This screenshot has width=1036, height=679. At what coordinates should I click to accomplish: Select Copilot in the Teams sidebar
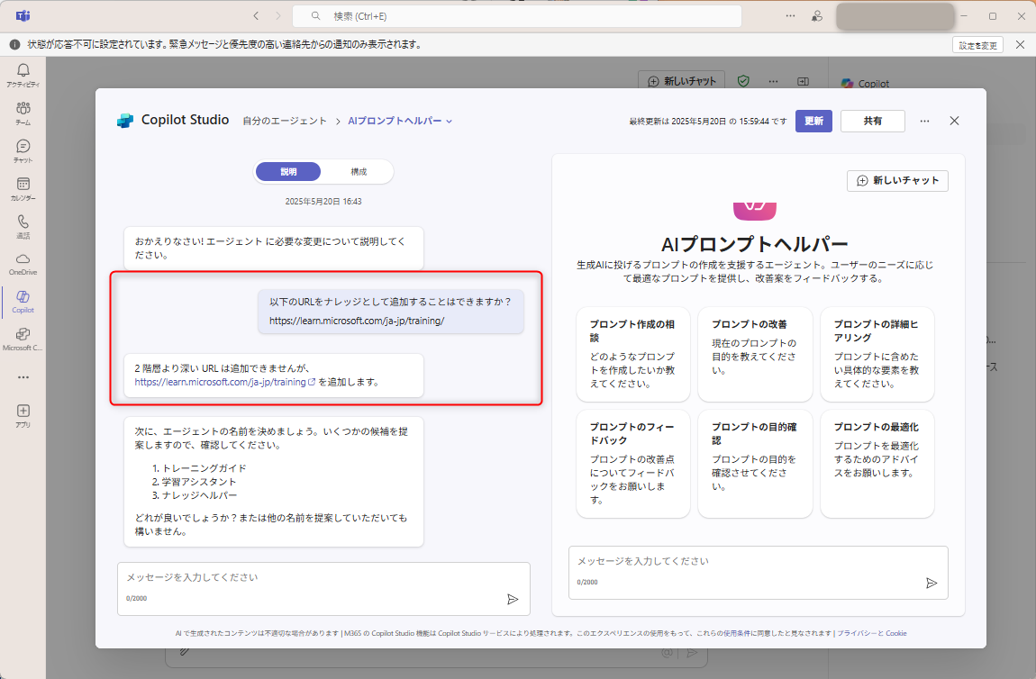point(23,301)
